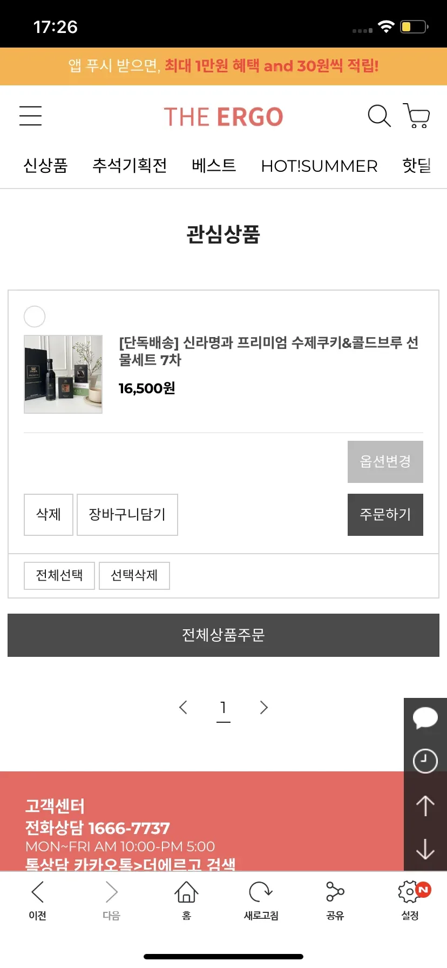Select the wishlist item checkbox circle
Screen dimensions: 447x968
35,317
